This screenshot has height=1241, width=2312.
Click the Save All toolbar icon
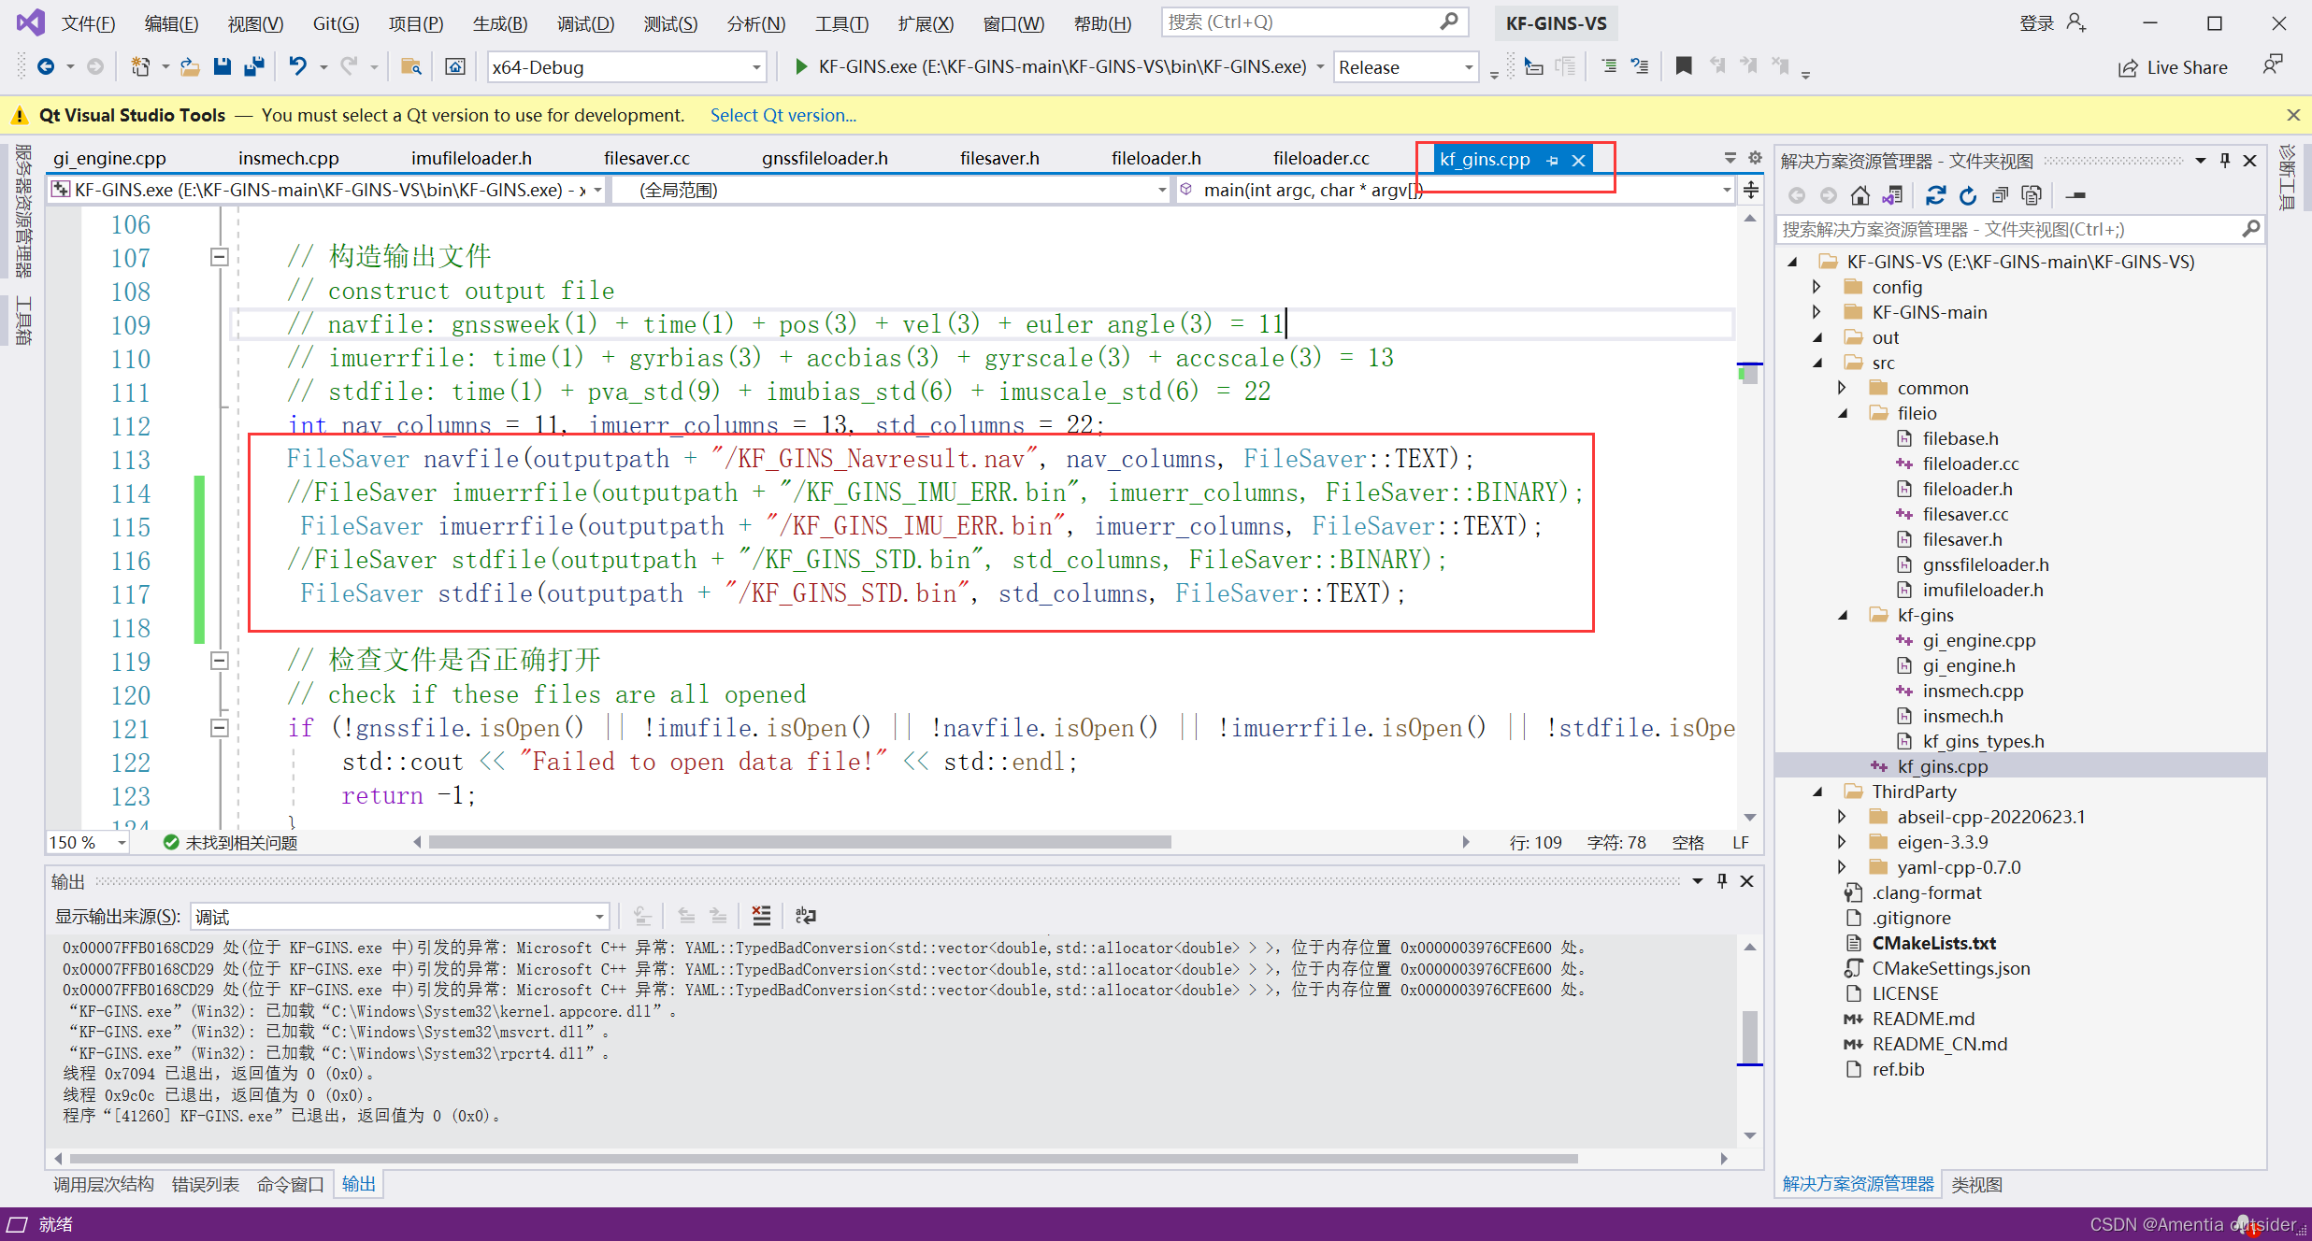(x=253, y=66)
